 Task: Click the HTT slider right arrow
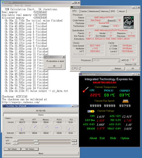[x=74, y=141]
